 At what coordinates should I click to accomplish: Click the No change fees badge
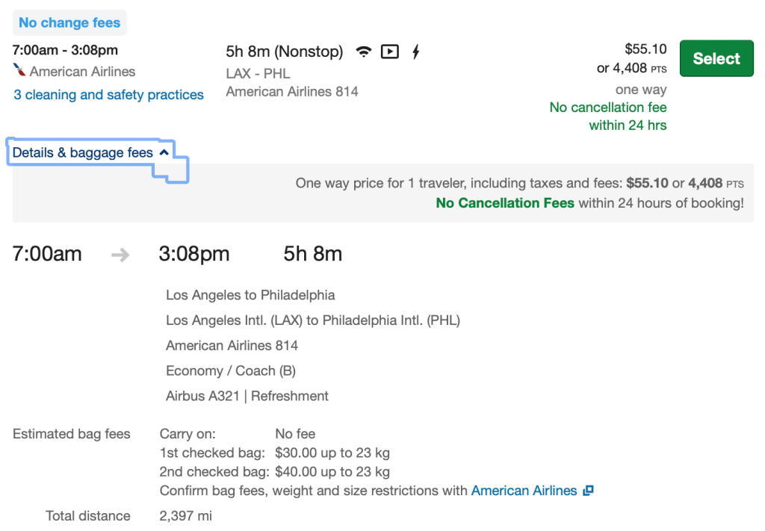(69, 23)
